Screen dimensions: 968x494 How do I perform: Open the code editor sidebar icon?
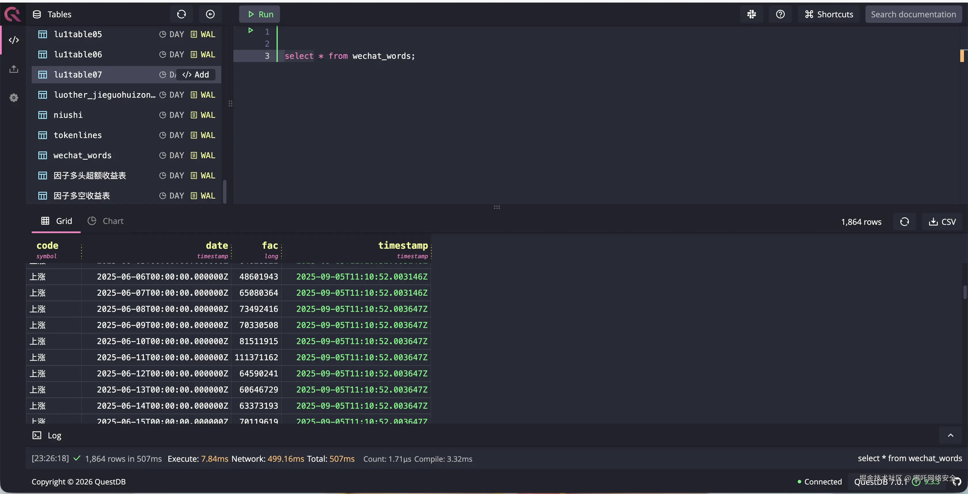click(x=14, y=40)
